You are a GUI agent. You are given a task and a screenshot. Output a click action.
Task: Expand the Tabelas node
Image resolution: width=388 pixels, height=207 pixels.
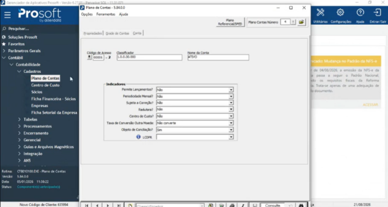point(19,119)
